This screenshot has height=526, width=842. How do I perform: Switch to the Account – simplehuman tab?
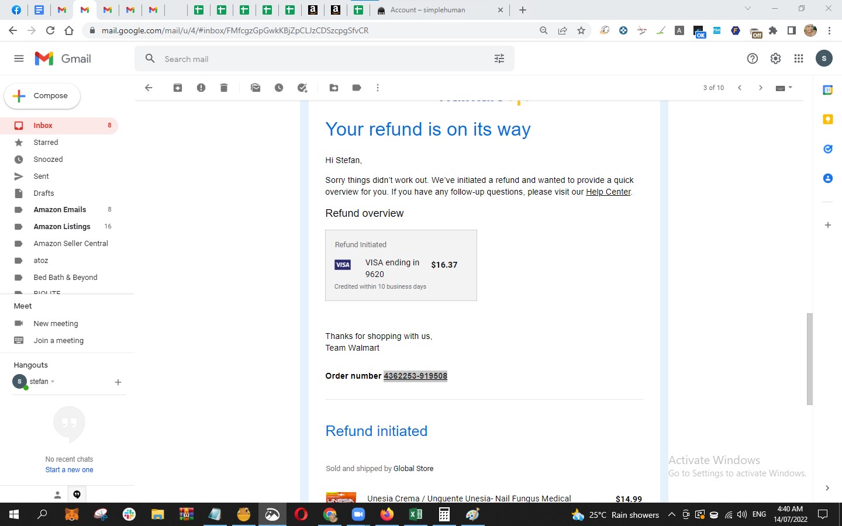(x=440, y=10)
